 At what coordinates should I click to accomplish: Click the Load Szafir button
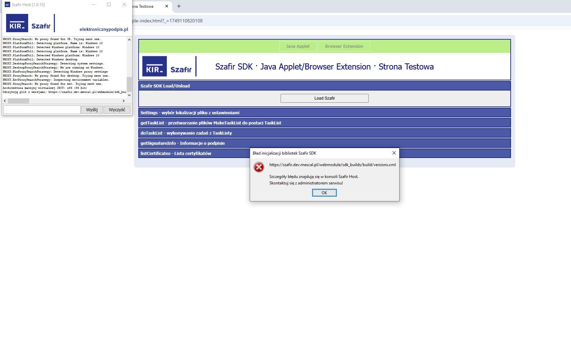324,98
